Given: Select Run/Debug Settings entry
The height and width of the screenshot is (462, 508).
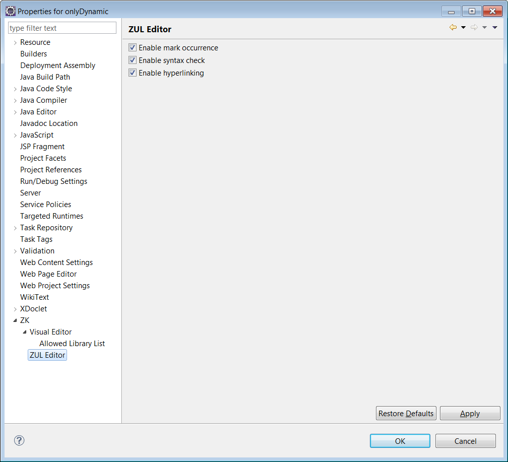Looking at the screenshot, I should point(53,181).
